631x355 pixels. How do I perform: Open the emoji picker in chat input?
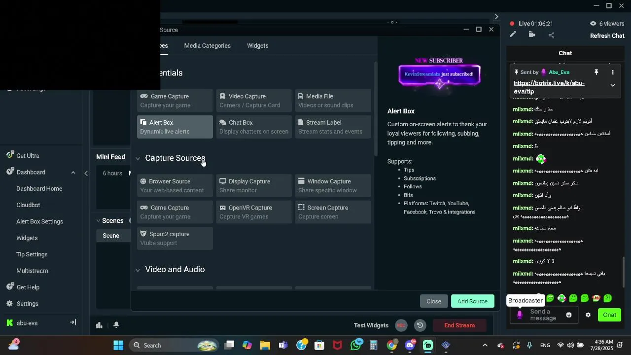[569, 315]
